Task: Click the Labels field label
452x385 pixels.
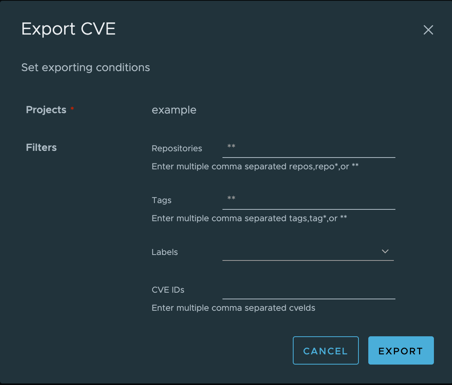Action: pyautogui.click(x=165, y=252)
